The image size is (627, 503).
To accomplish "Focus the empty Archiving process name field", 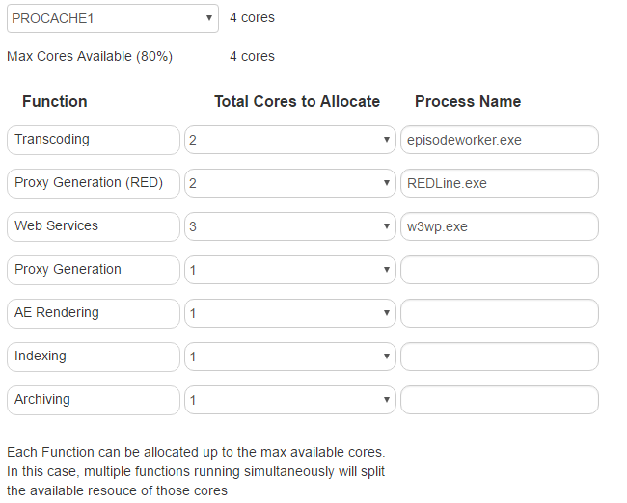I will tap(500, 400).
